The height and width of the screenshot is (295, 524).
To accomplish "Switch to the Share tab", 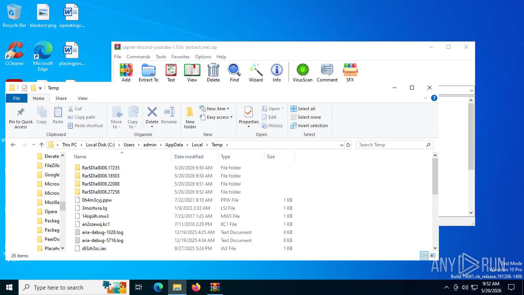I will [x=61, y=98].
